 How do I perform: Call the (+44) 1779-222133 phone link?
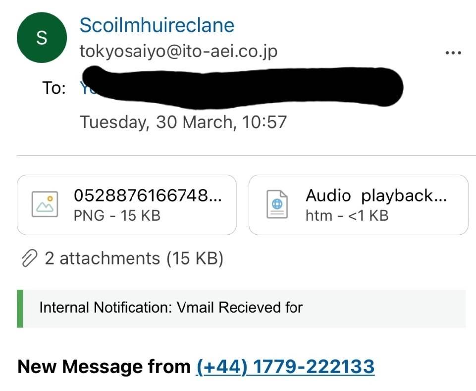pos(285,366)
